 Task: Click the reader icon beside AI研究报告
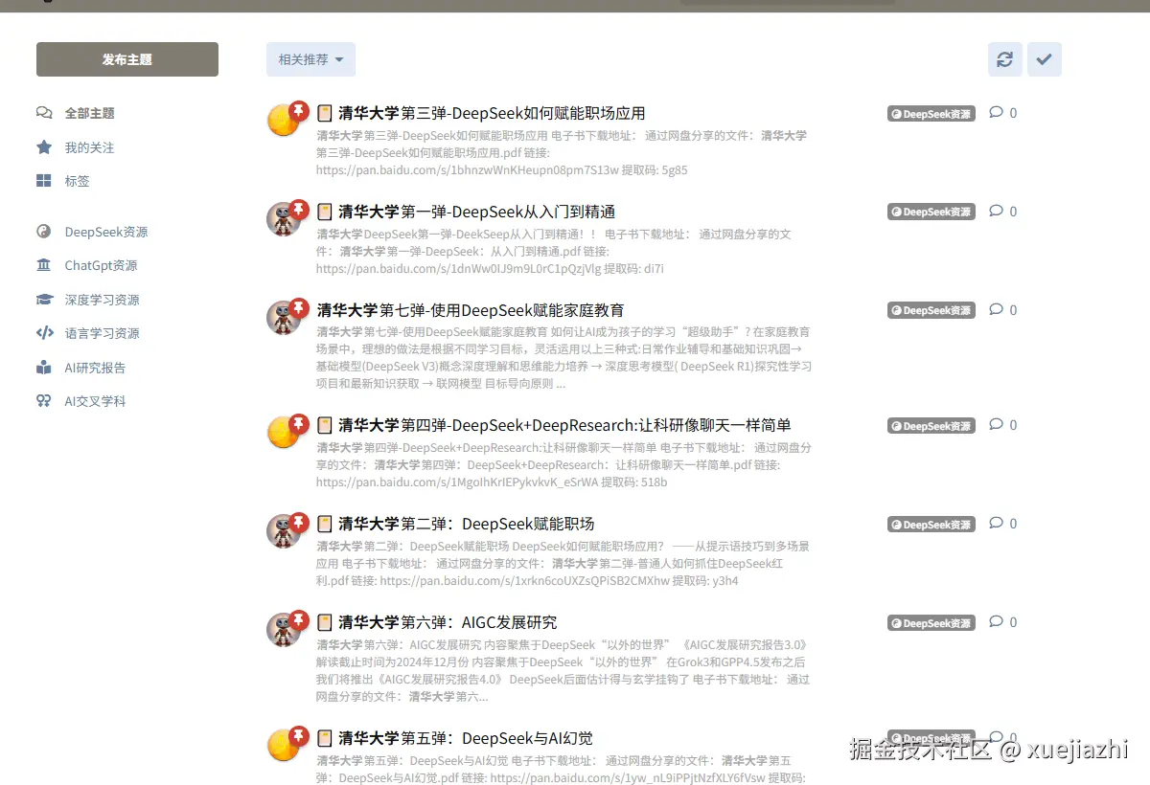[x=44, y=368]
